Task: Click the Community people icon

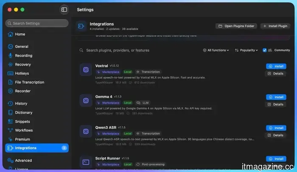Action: [270, 50]
